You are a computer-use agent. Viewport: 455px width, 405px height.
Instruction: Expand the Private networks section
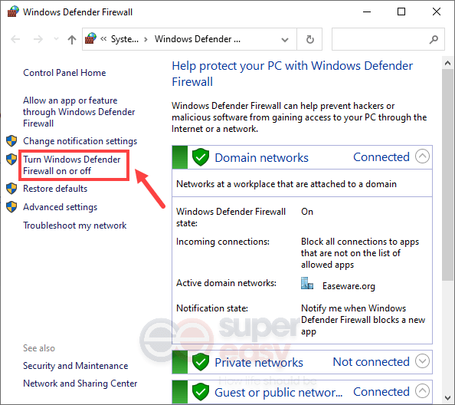point(422,361)
